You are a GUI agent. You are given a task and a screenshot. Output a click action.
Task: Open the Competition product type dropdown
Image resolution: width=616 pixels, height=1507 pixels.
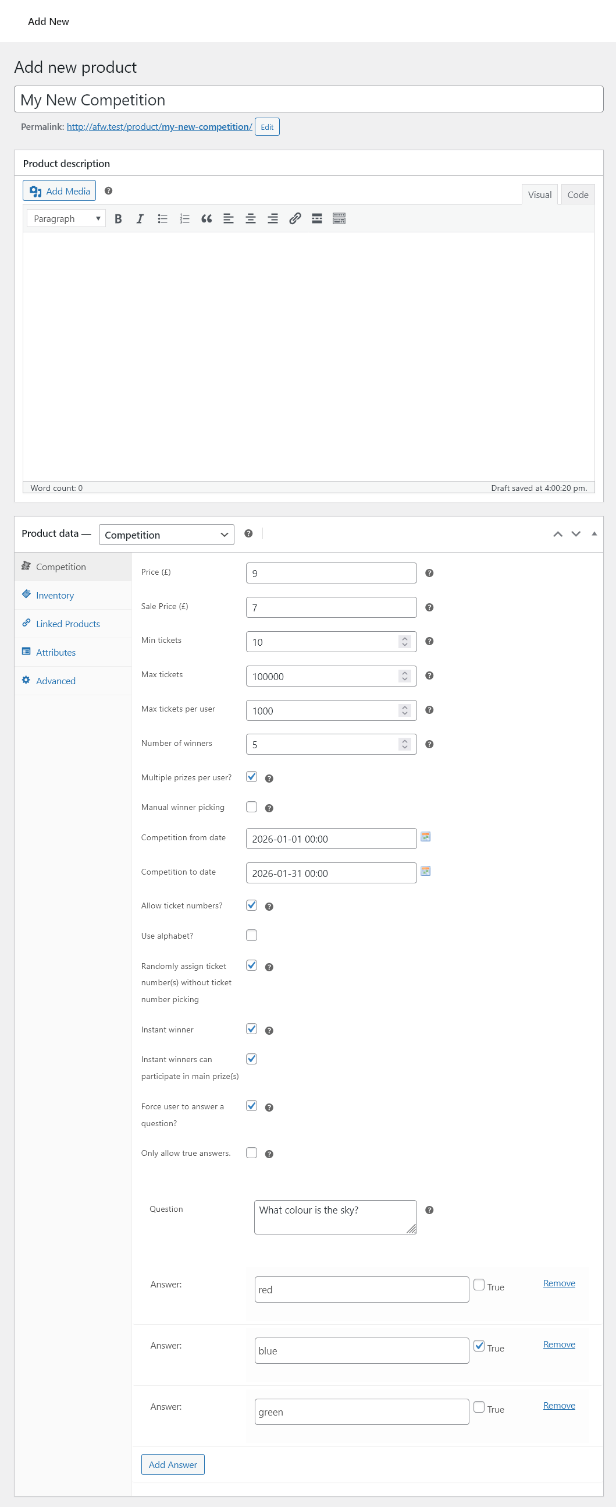pos(166,535)
